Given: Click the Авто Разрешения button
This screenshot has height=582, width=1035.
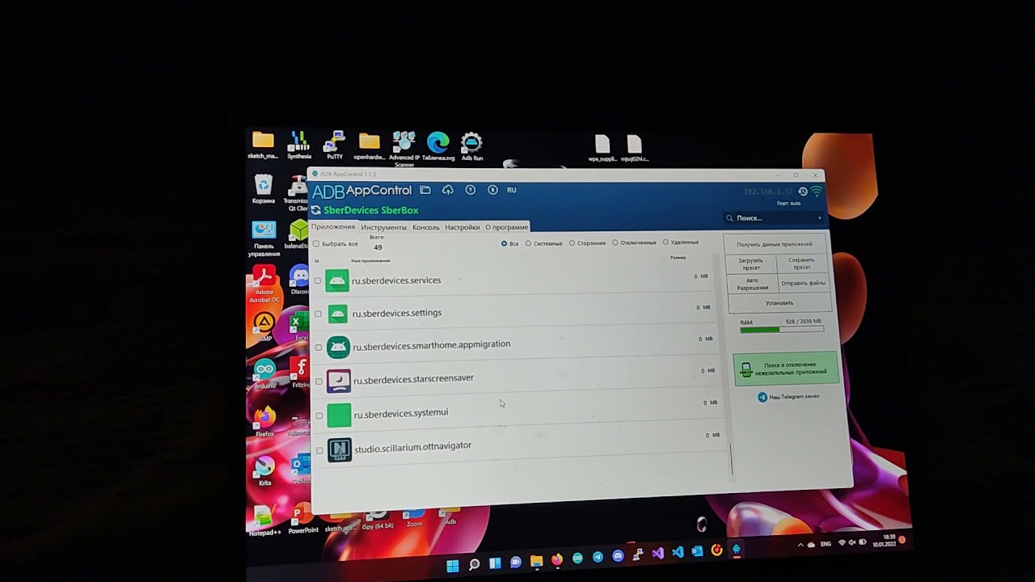Looking at the screenshot, I should tap(752, 284).
